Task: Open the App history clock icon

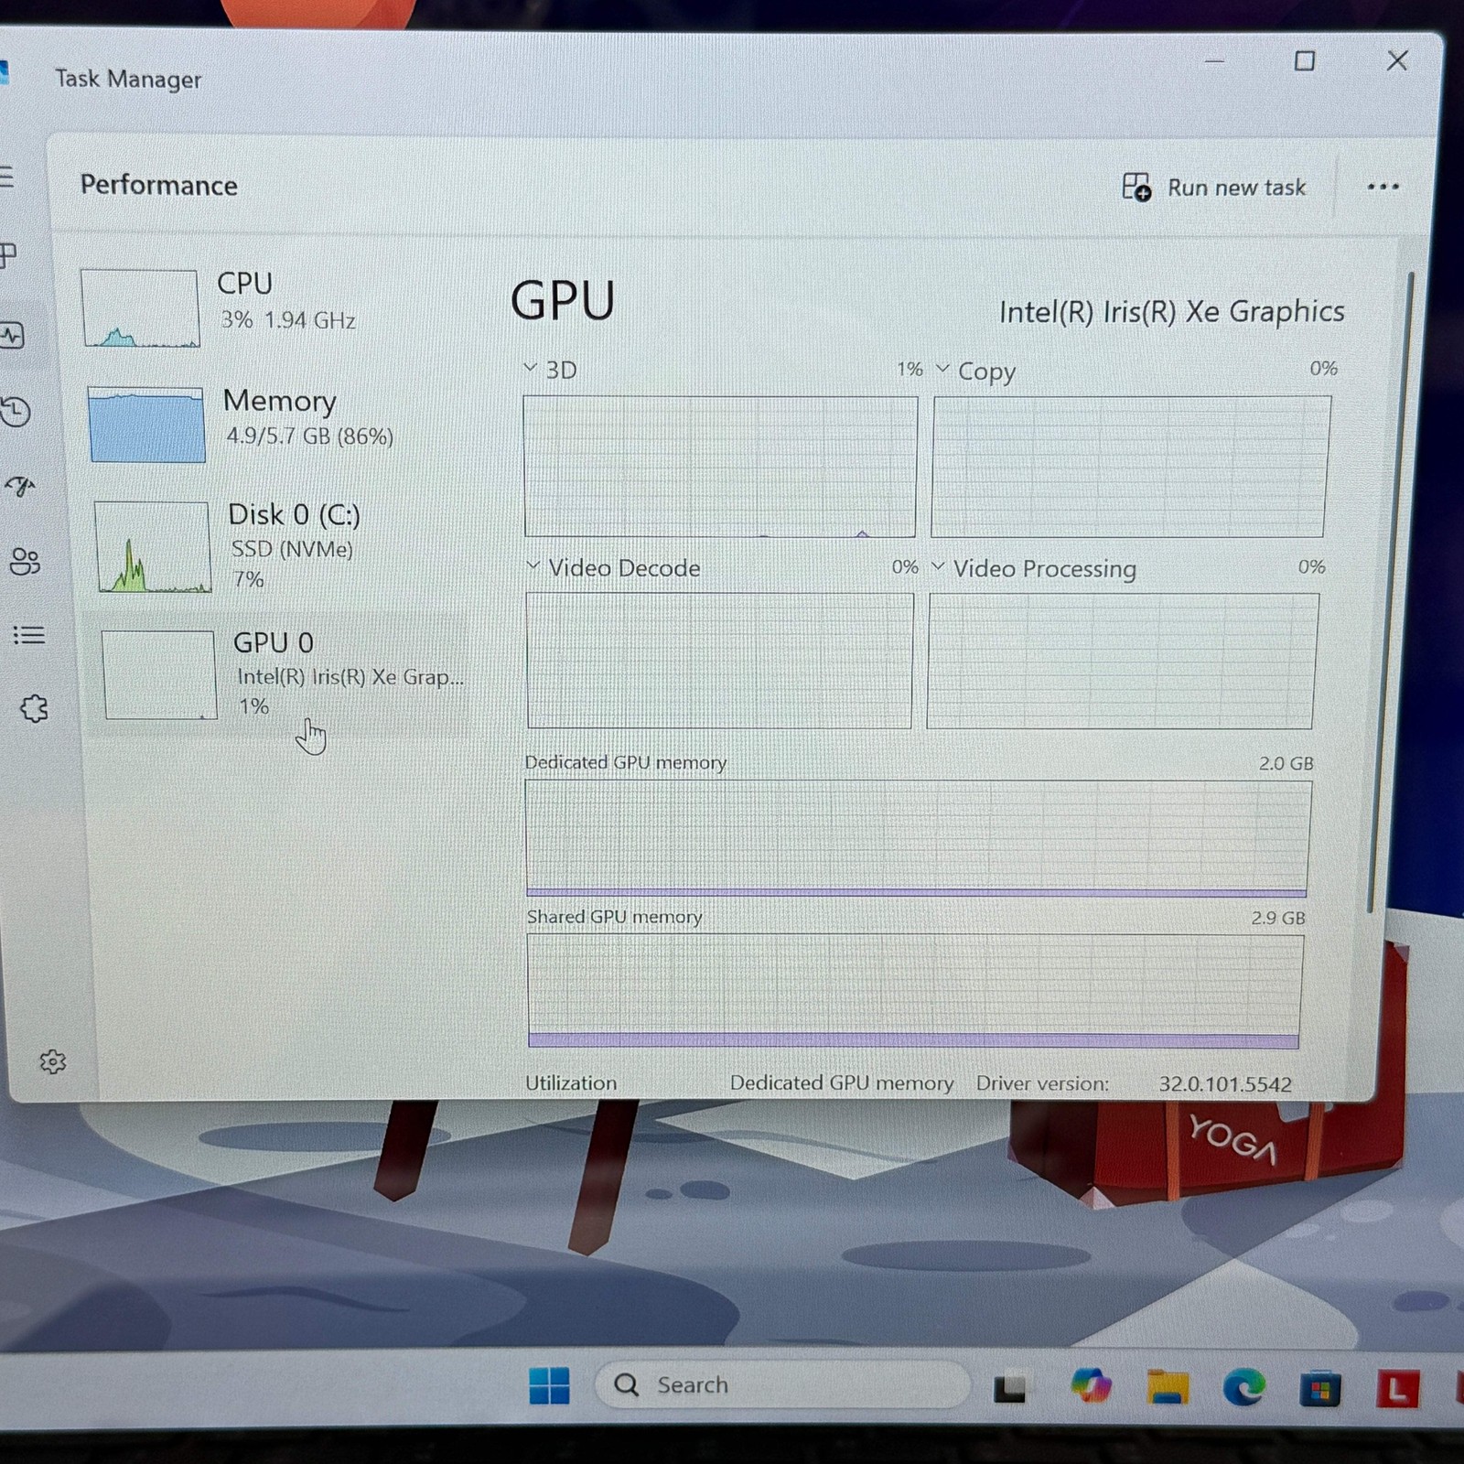Action: pyautogui.click(x=16, y=412)
